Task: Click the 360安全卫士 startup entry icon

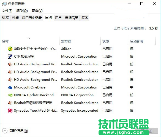Action: click(10, 49)
